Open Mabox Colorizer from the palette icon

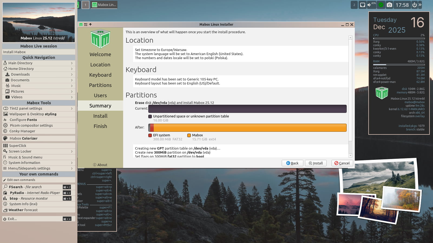pos(5,138)
